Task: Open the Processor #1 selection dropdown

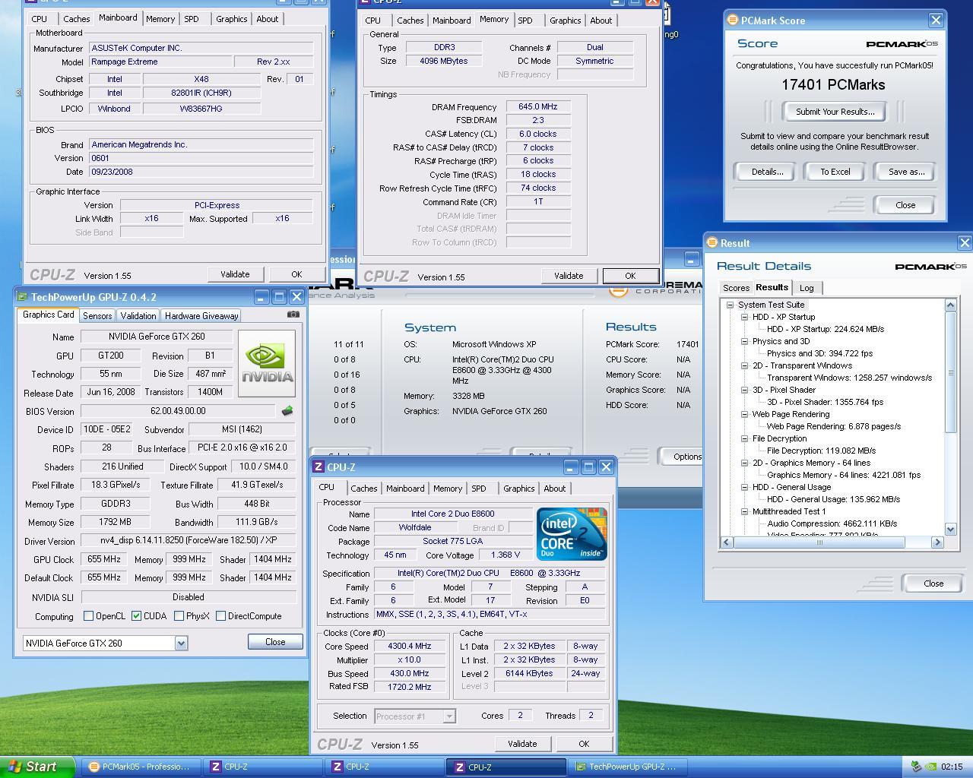Action: pyautogui.click(x=448, y=716)
